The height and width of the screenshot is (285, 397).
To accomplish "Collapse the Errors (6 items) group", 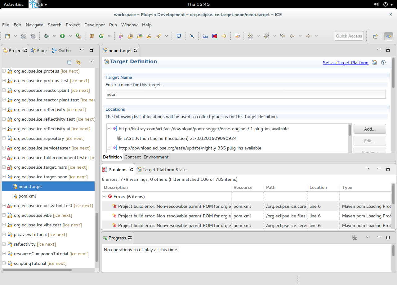I will pos(104,197).
